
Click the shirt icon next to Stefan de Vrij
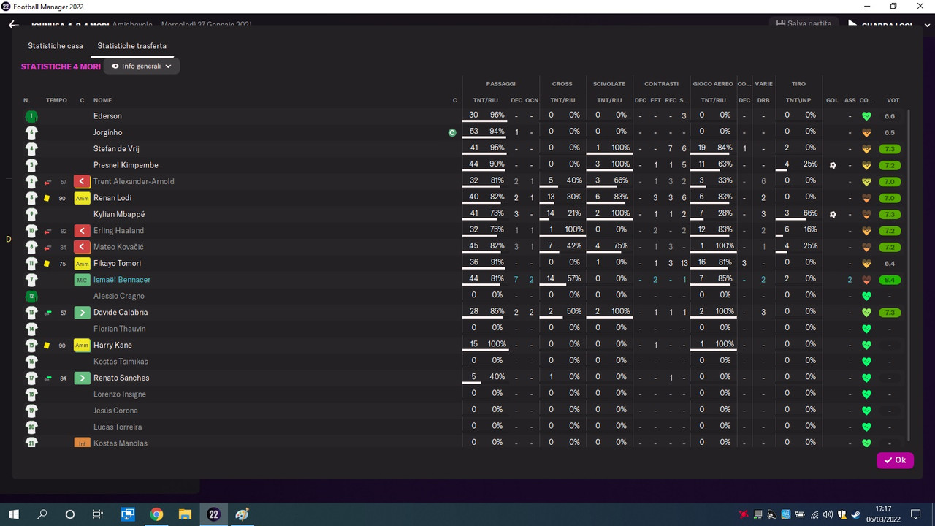(31, 149)
